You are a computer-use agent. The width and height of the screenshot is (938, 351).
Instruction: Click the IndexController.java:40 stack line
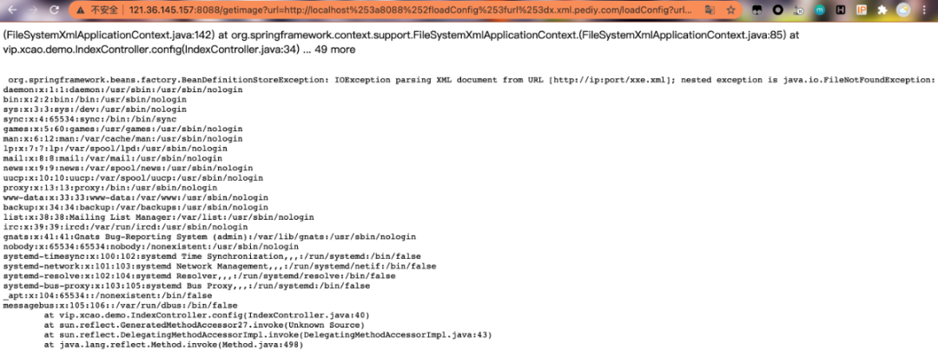tap(207, 315)
